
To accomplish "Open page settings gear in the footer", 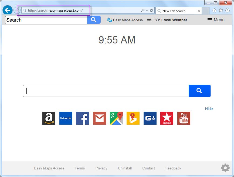I will 225,168.
